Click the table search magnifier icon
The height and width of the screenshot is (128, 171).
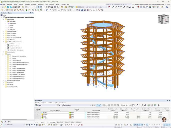click(159, 105)
